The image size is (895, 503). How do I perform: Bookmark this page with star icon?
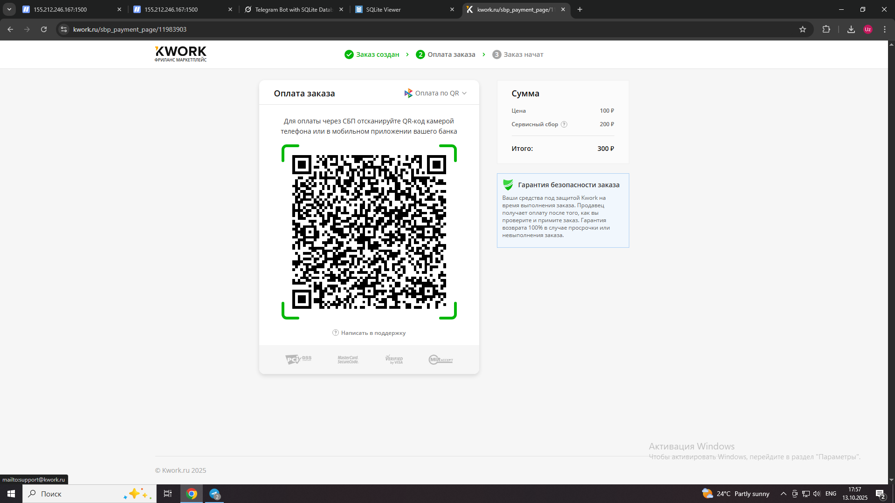coord(803,29)
